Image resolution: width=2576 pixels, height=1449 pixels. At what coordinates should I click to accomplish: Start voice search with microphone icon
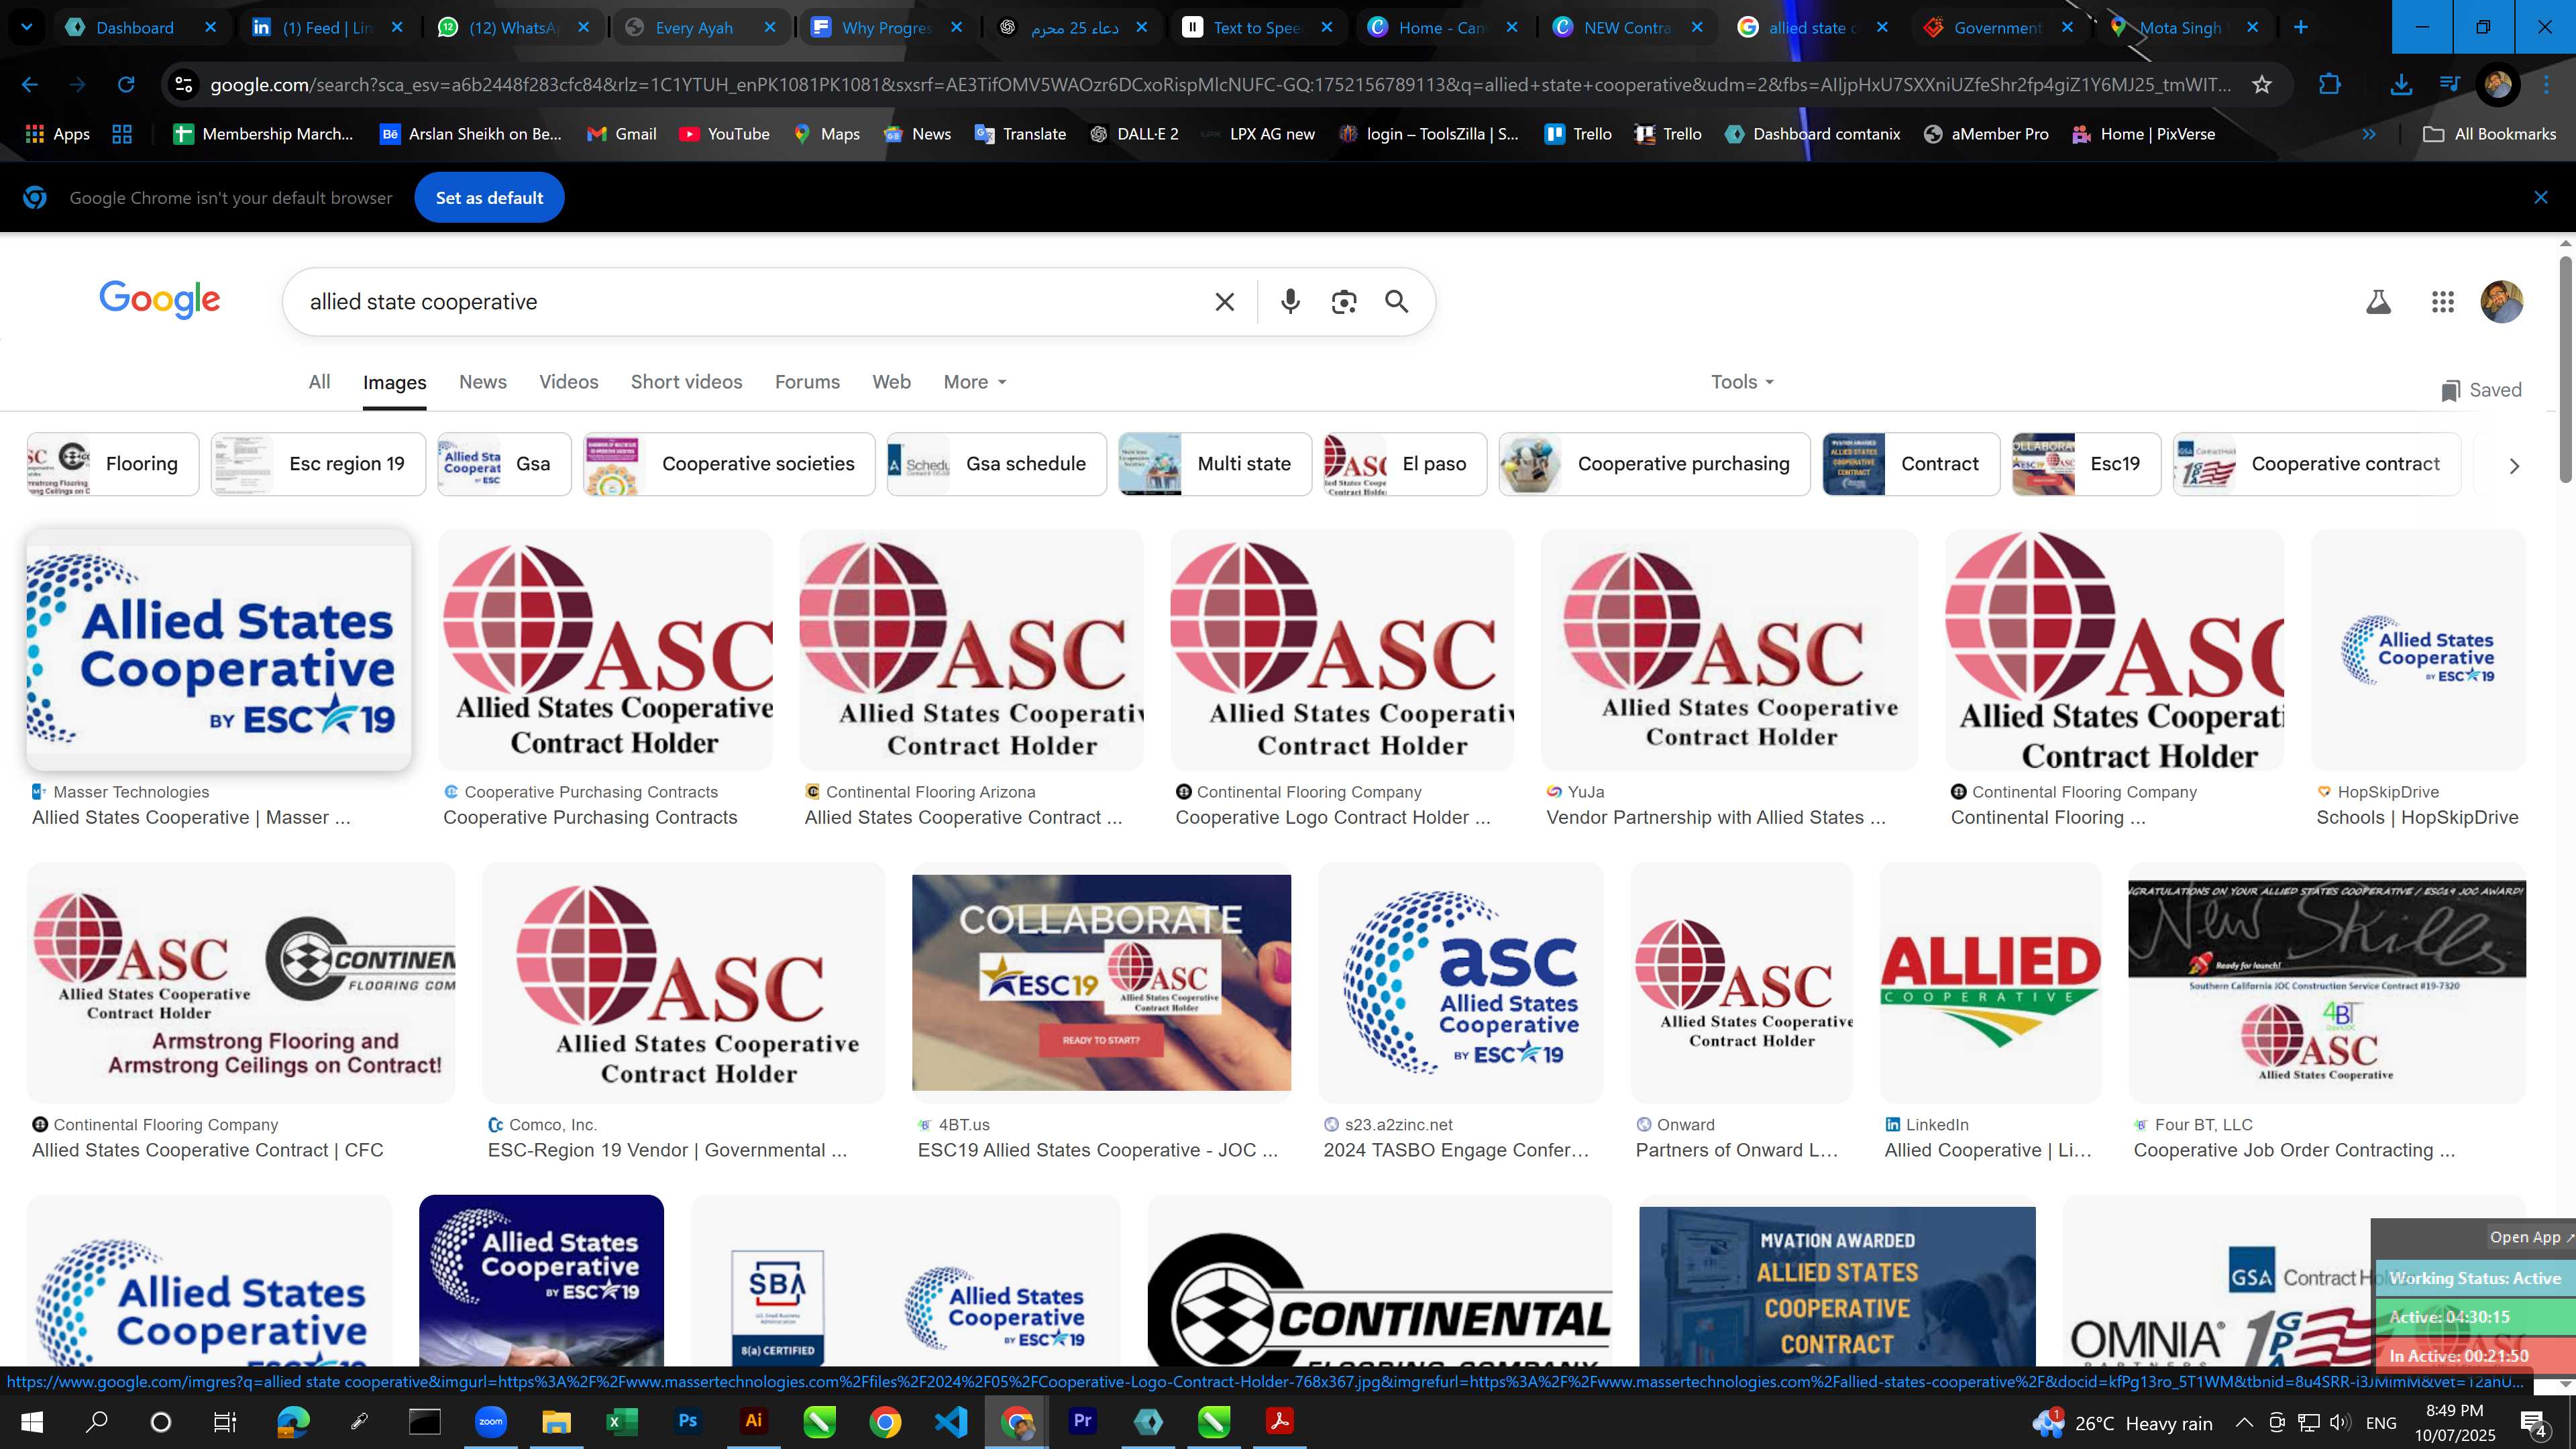click(x=1290, y=302)
